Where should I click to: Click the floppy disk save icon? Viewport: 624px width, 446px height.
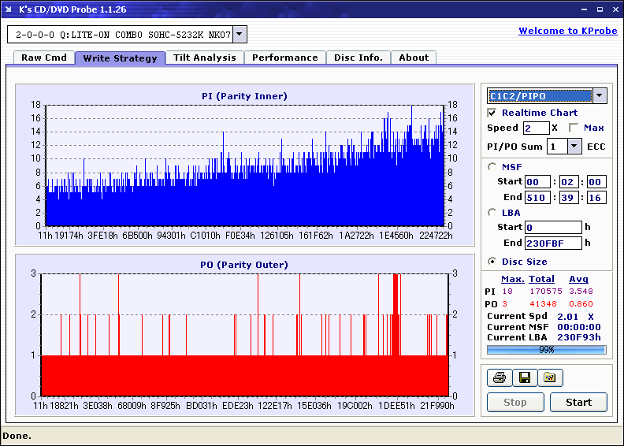point(524,378)
